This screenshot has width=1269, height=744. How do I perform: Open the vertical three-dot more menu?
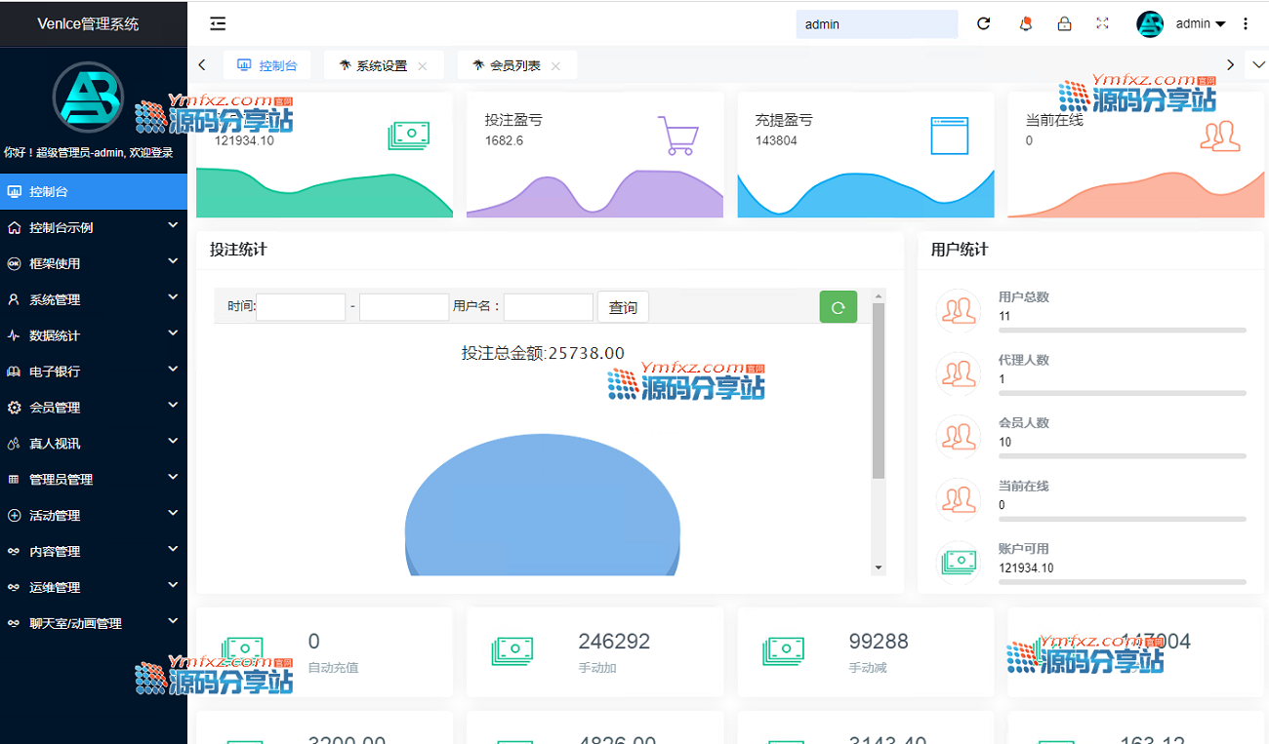point(1246,23)
